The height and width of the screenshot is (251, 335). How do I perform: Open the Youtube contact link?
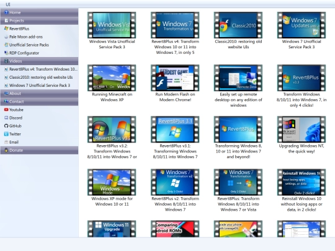16,110
